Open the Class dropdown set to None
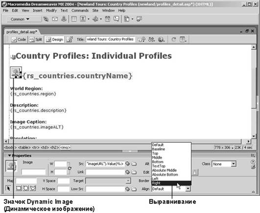This screenshot has height=213, width=260. pyautogui.click(x=224, y=164)
